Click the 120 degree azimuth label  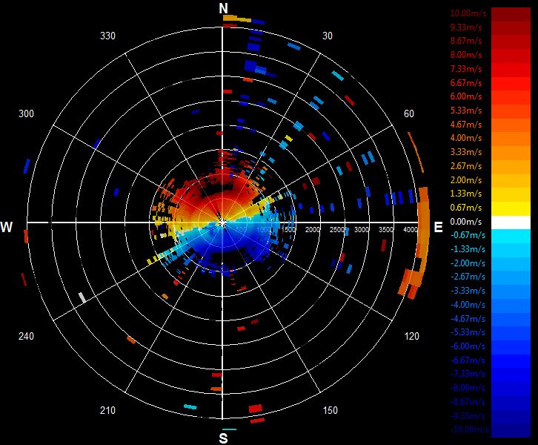[411, 336]
